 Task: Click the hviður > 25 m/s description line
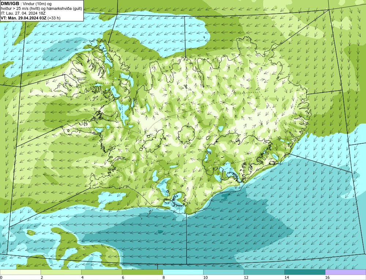pyautogui.click(x=41, y=9)
